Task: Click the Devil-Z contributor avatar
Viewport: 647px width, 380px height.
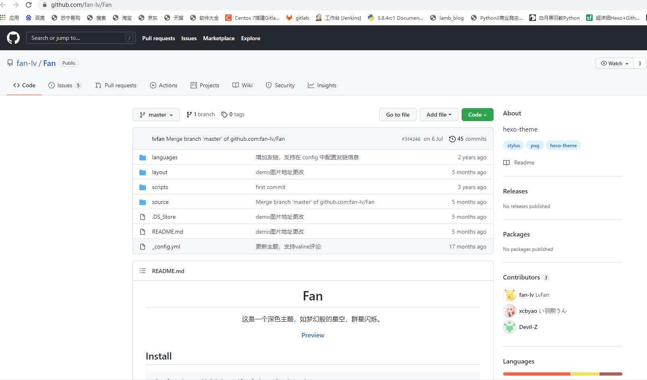Action: point(510,327)
